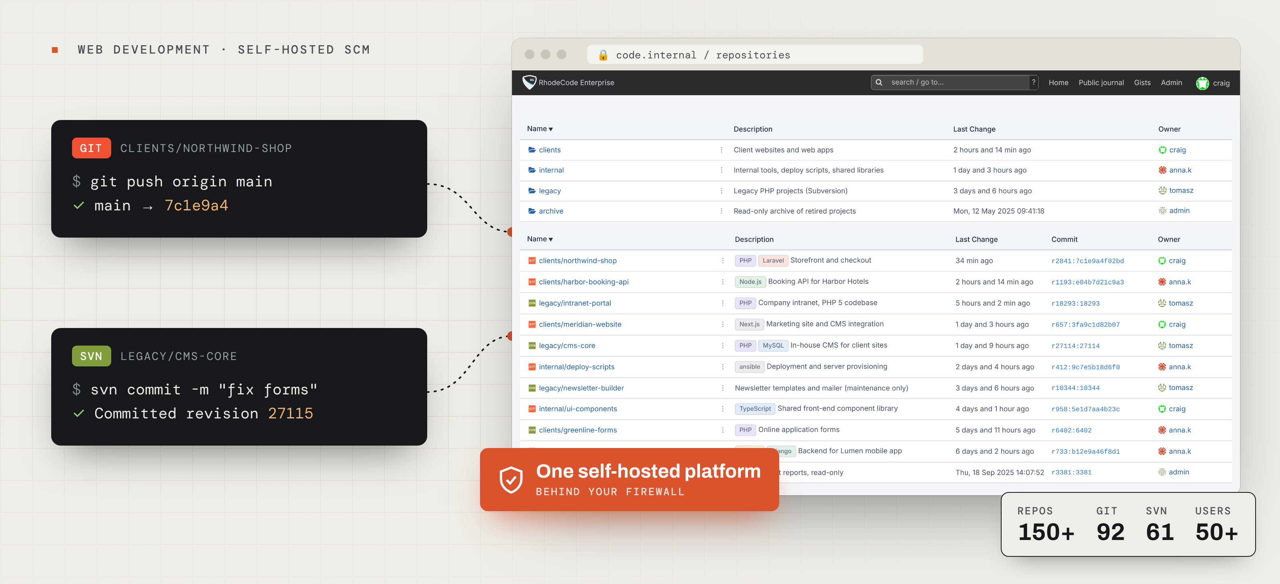Screen dimensions: 1280x584
Task: Open the clients/harbor-booking-api repository link
Action: click(583, 282)
